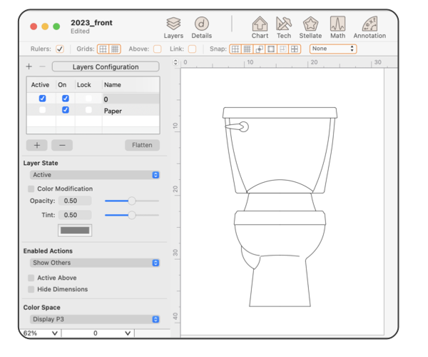The height and width of the screenshot is (357, 428).
Task: Open the Details toolbar icon
Action: tap(201, 27)
